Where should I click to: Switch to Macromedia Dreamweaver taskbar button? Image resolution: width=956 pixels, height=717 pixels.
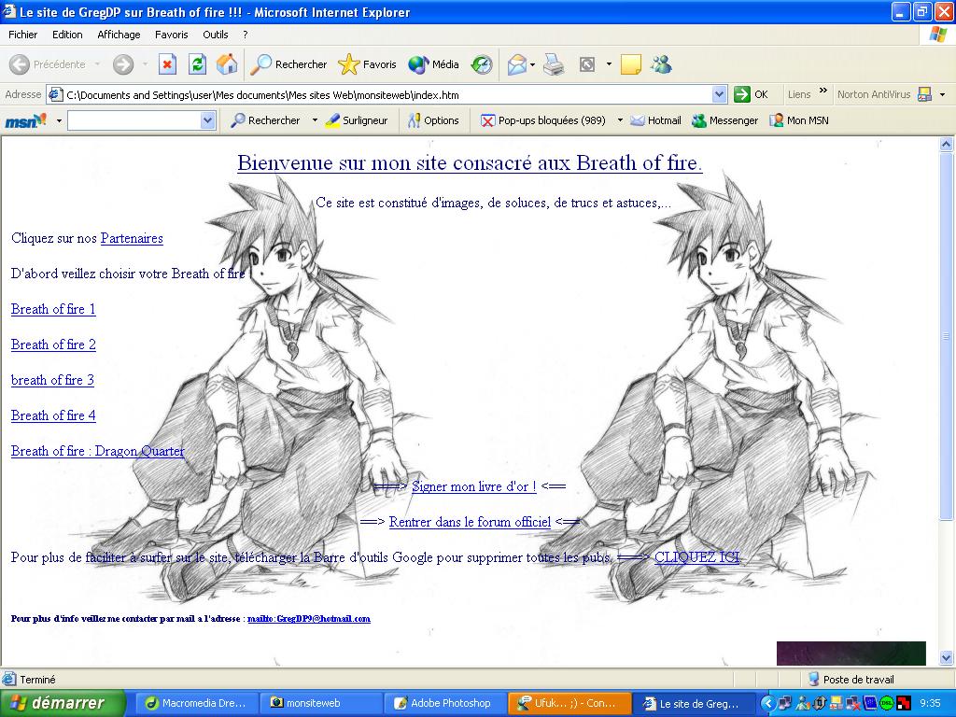point(196,703)
